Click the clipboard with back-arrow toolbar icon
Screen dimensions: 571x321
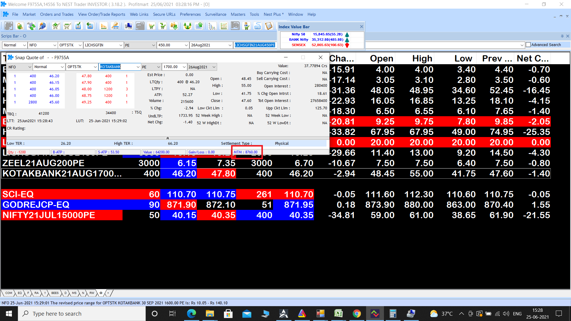[90, 26]
